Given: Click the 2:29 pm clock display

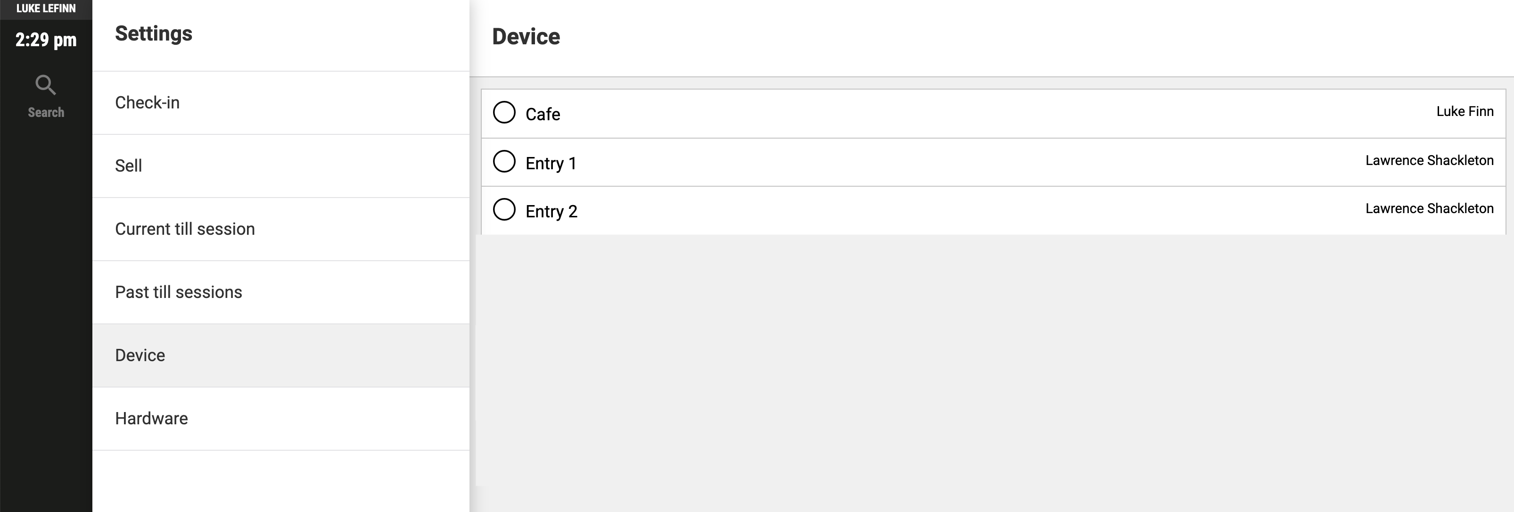Looking at the screenshot, I should pyautogui.click(x=46, y=40).
